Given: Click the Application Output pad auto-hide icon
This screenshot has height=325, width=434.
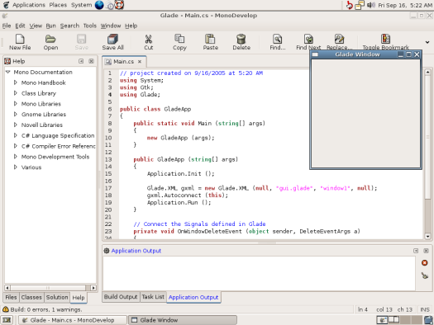Looking at the screenshot, I should [x=416, y=251].
